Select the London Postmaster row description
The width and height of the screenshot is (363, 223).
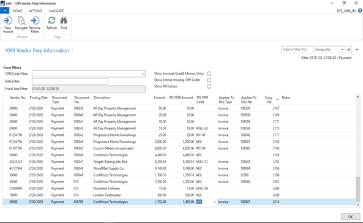[107, 195]
